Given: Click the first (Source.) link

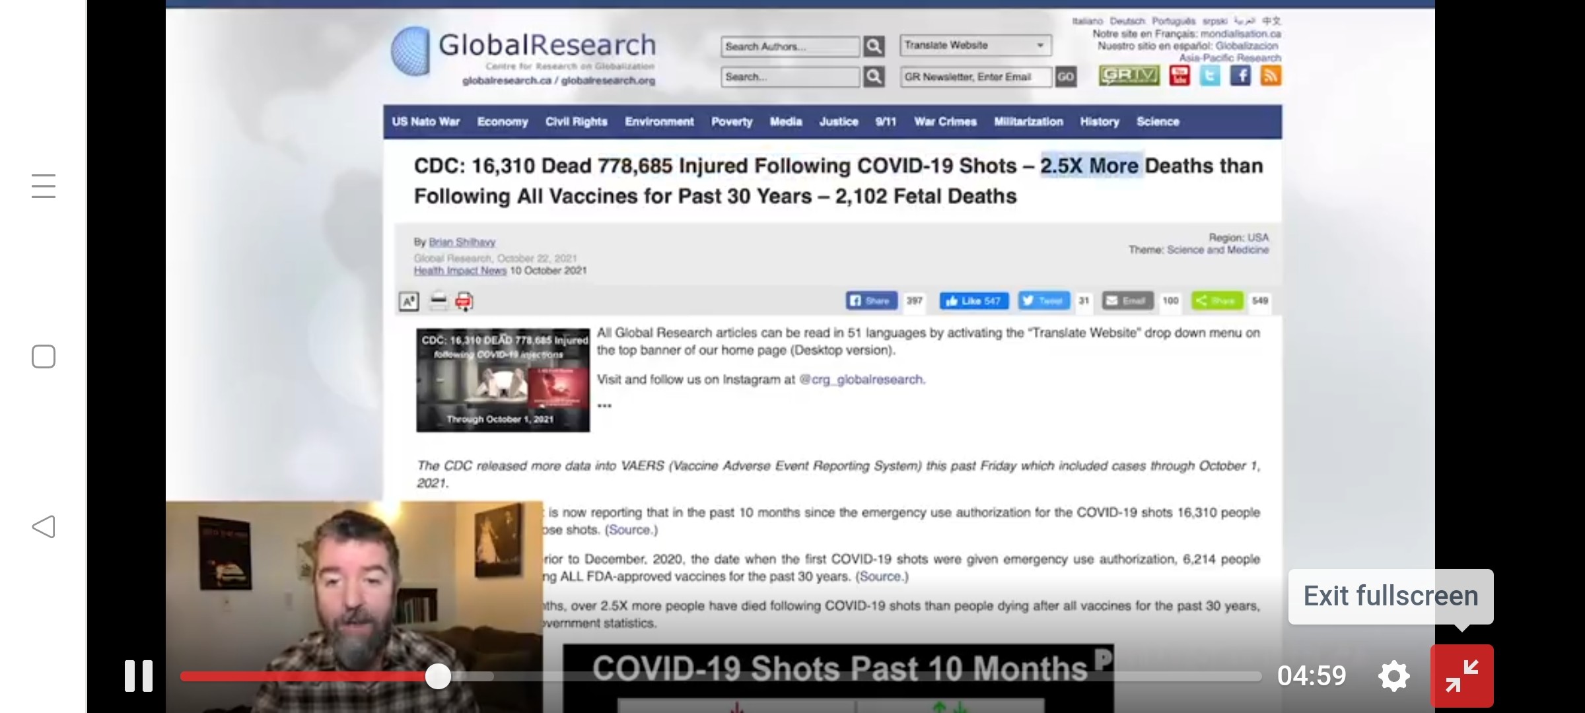Looking at the screenshot, I should click(631, 530).
